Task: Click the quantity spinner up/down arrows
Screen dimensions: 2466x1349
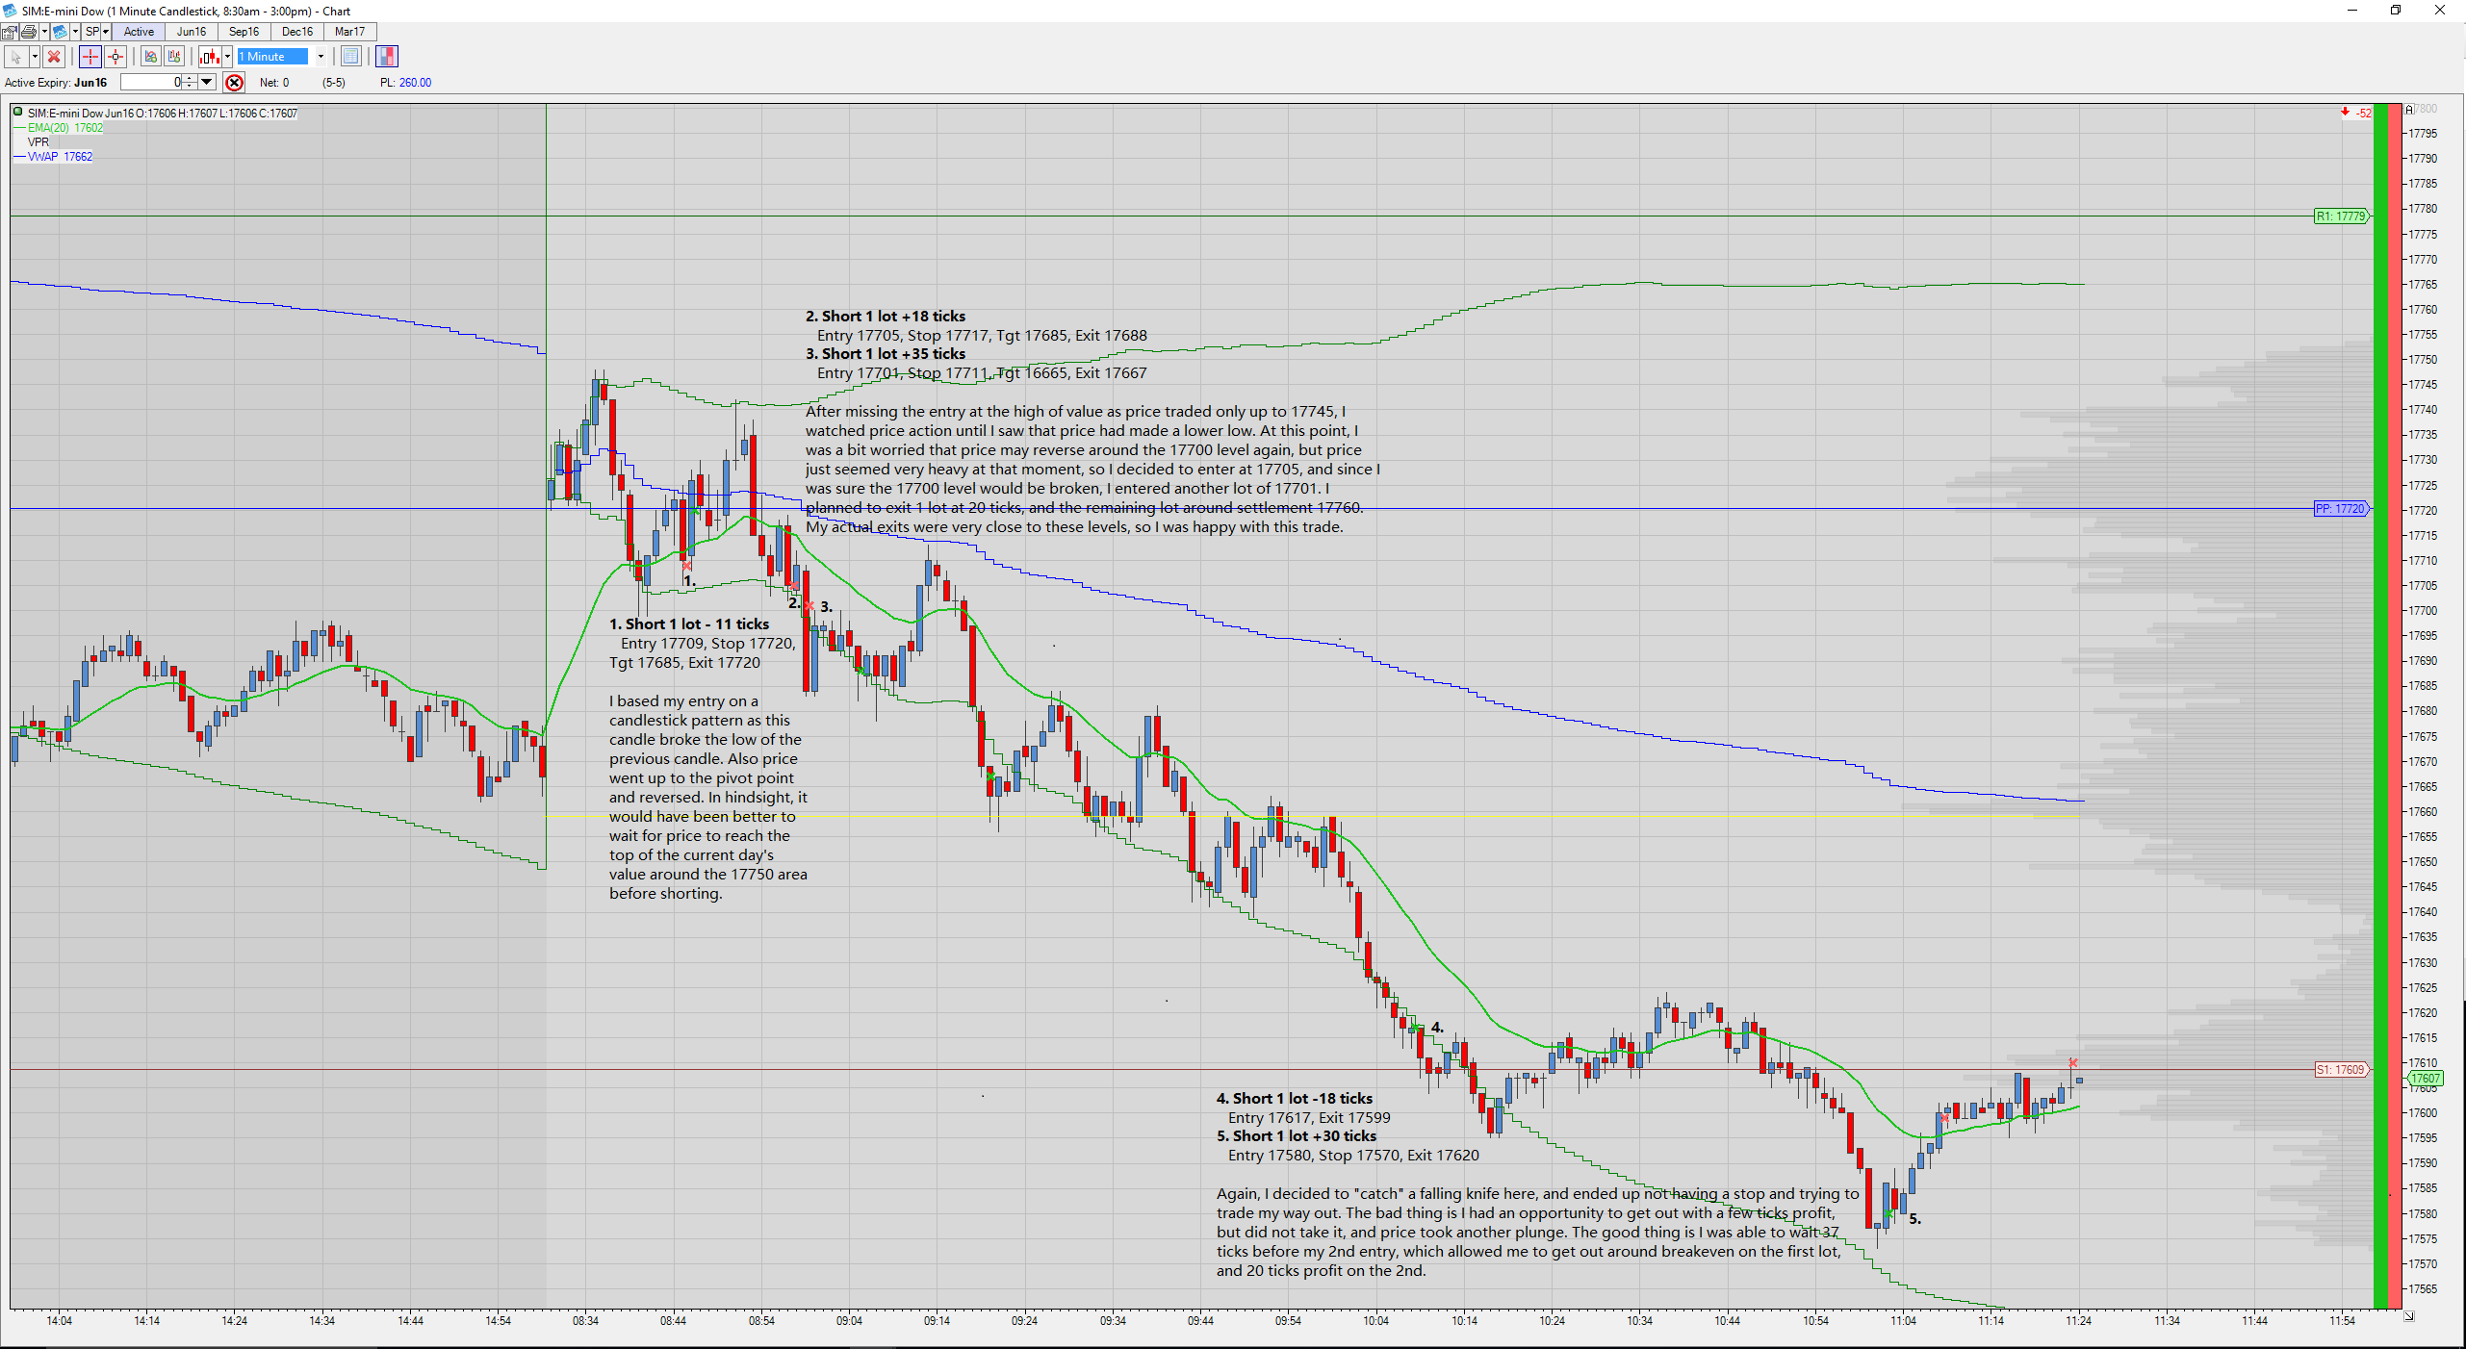Action: tap(190, 83)
